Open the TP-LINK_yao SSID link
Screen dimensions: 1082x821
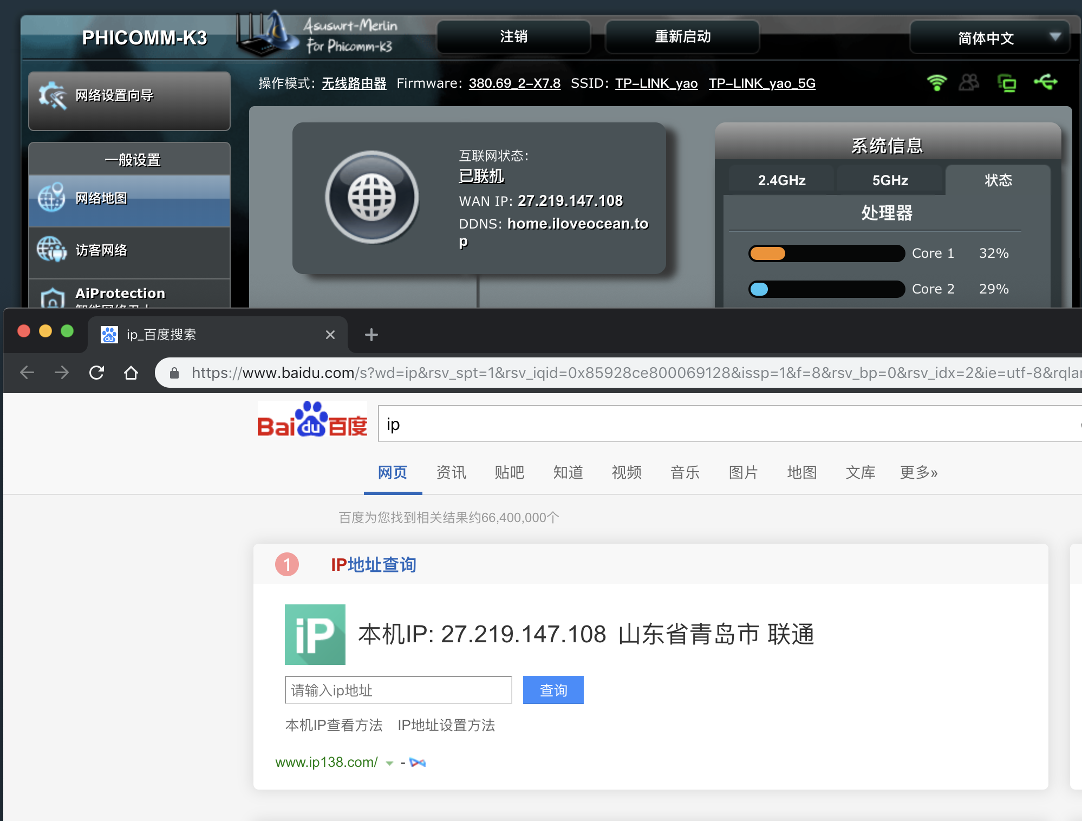[656, 83]
